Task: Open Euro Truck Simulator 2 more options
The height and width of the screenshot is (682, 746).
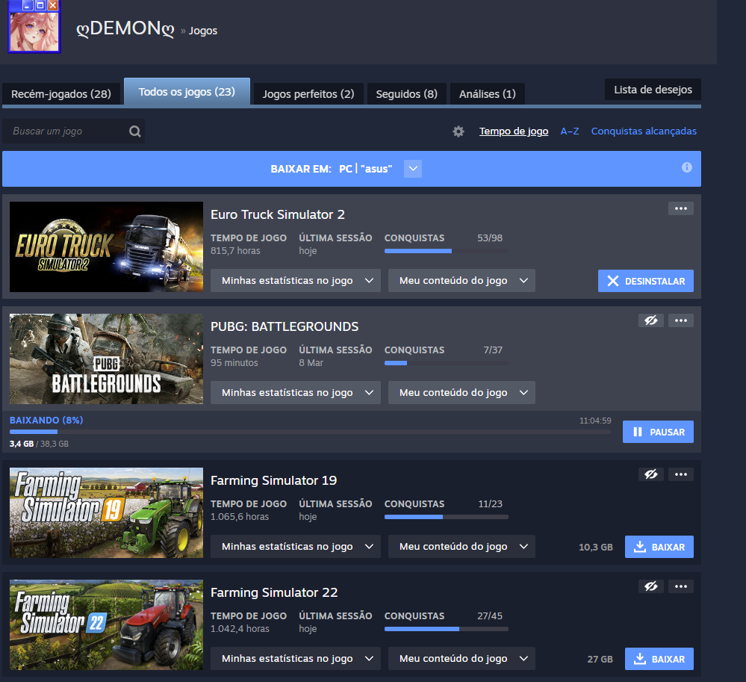Action: click(681, 208)
